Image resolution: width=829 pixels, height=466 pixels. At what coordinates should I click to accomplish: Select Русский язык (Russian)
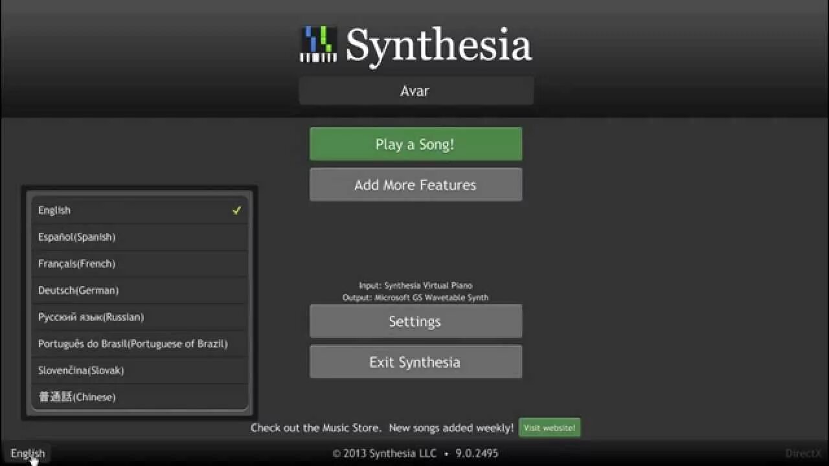click(140, 317)
